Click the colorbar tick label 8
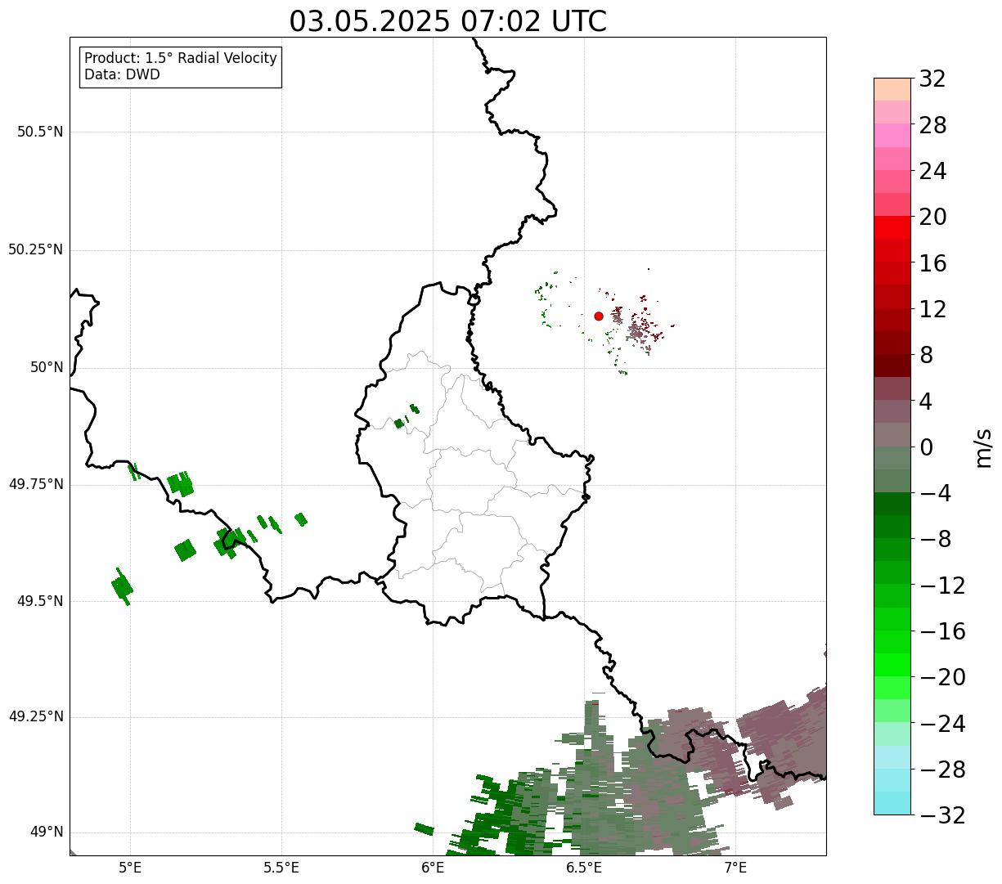This screenshot has height=884, width=1002. click(x=926, y=355)
